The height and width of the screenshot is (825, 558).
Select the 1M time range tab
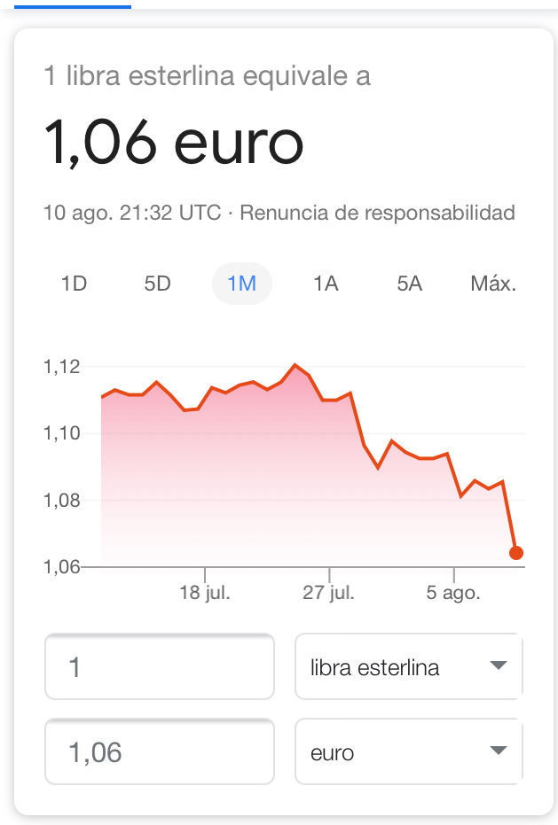(x=241, y=284)
